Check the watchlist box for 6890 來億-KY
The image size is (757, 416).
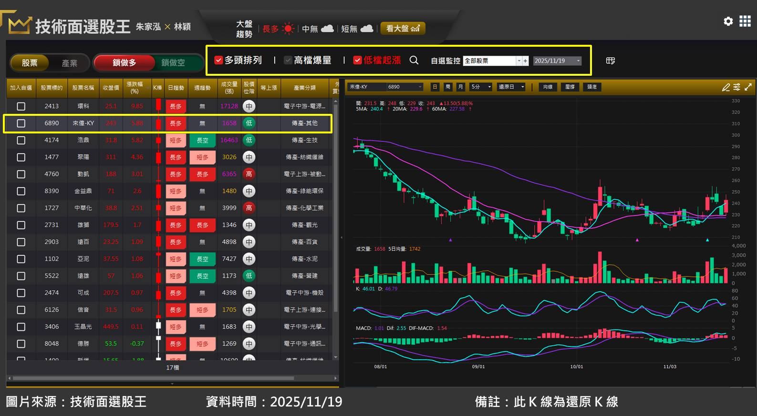(x=21, y=123)
